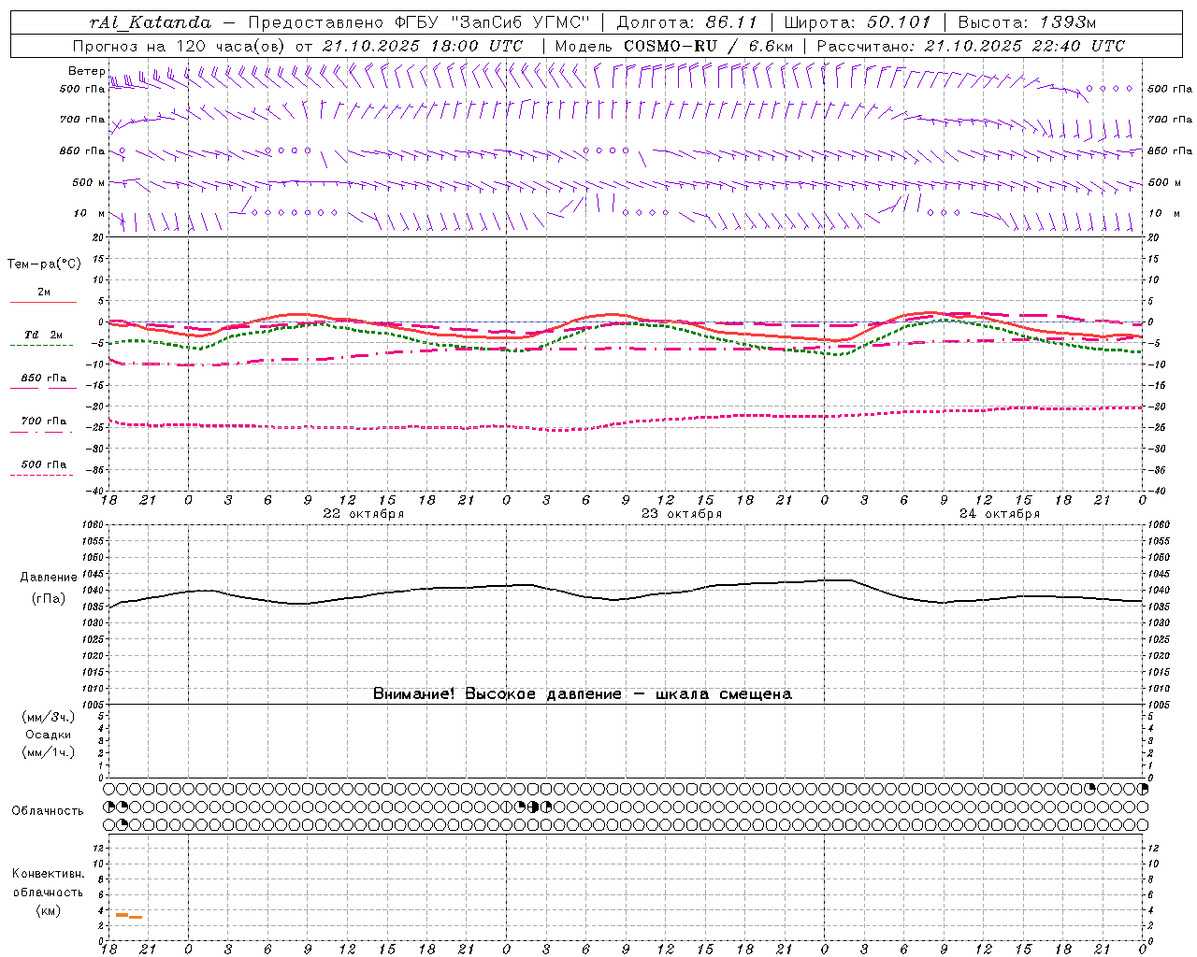
Task: Click the 500 м wind level label on left
Action: click(x=89, y=183)
